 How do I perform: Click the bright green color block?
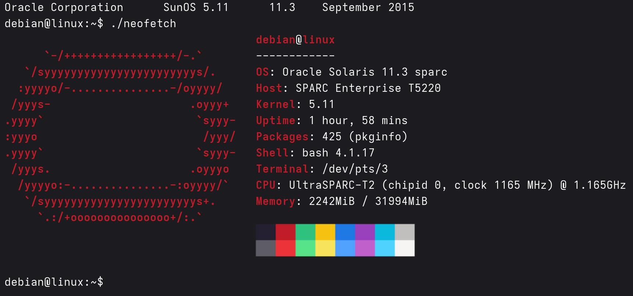[305, 248]
